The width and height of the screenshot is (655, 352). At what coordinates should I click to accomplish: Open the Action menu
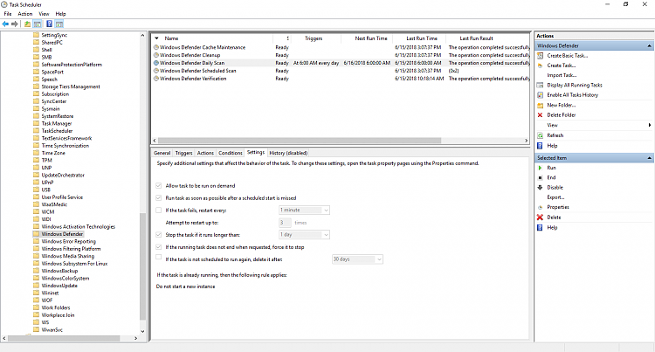pyautogui.click(x=25, y=14)
